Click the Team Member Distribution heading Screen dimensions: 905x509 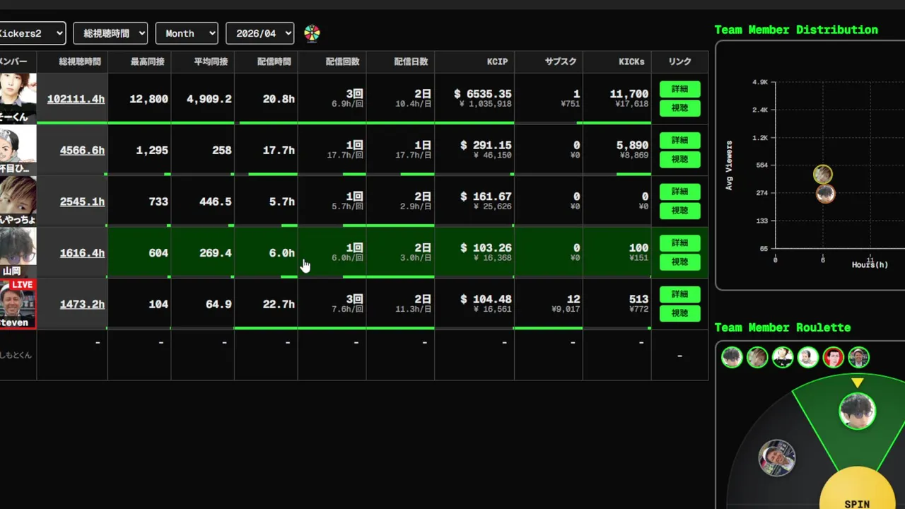point(796,30)
